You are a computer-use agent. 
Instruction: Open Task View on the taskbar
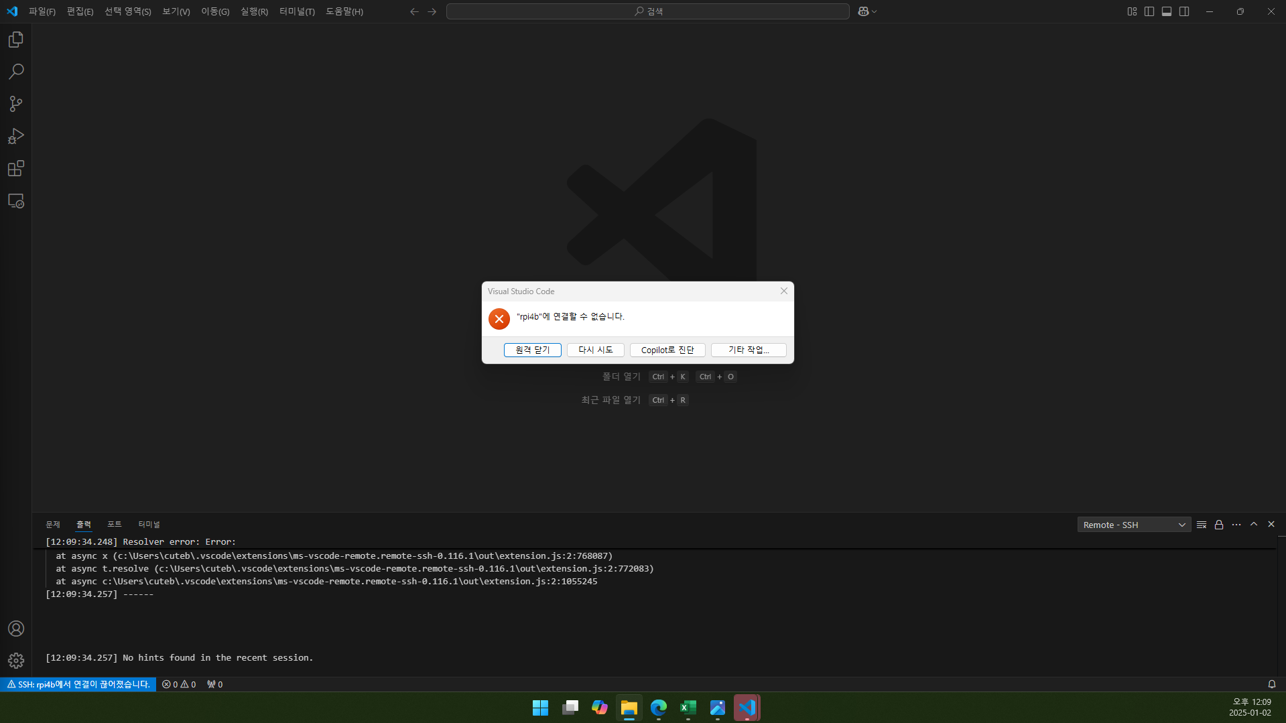click(x=570, y=708)
